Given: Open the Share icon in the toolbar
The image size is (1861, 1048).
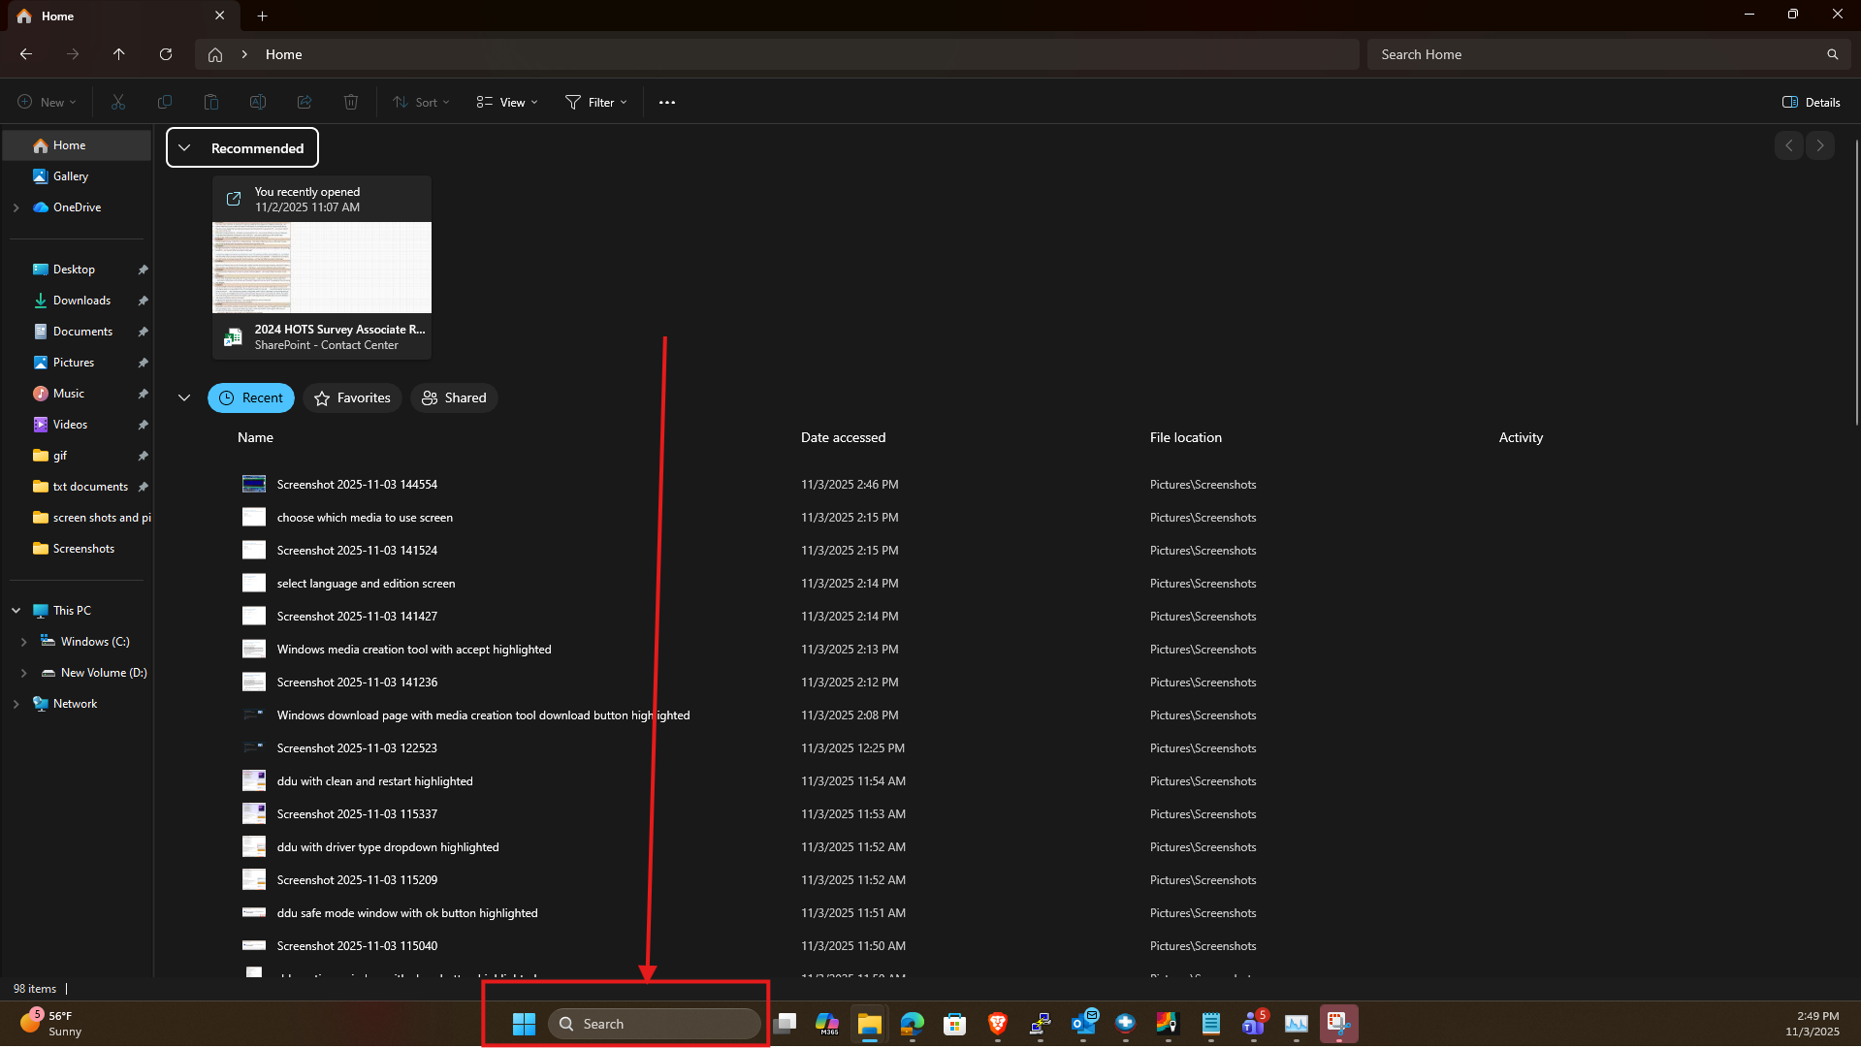Looking at the screenshot, I should [304, 102].
